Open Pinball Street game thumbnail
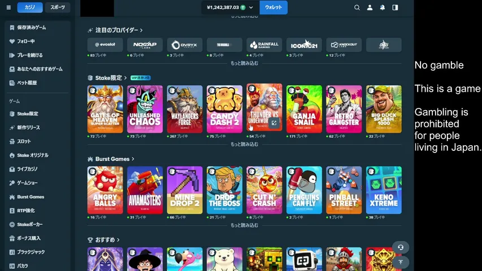 (x=344, y=190)
